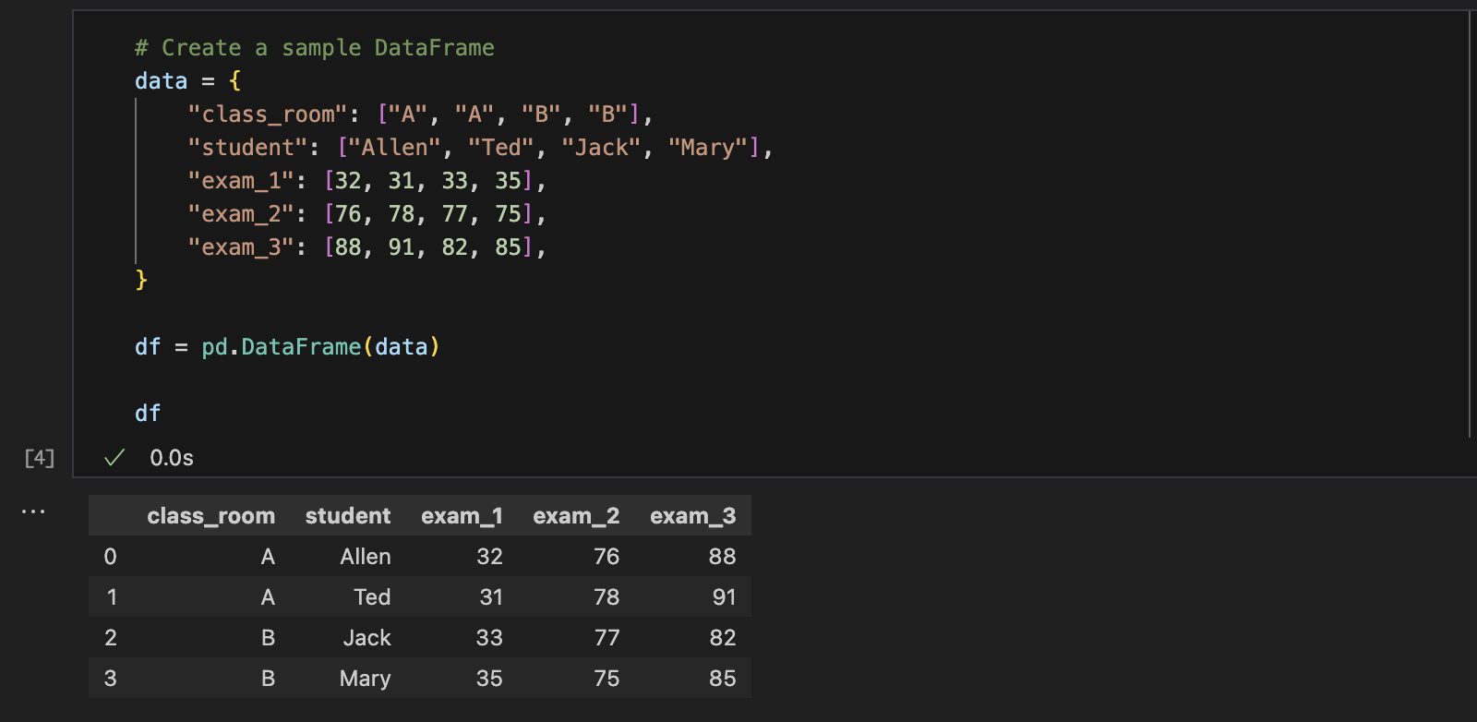1477x722 pixels.
Task: Click the Ted cell in the student column
Action: [x=372, y=597]
